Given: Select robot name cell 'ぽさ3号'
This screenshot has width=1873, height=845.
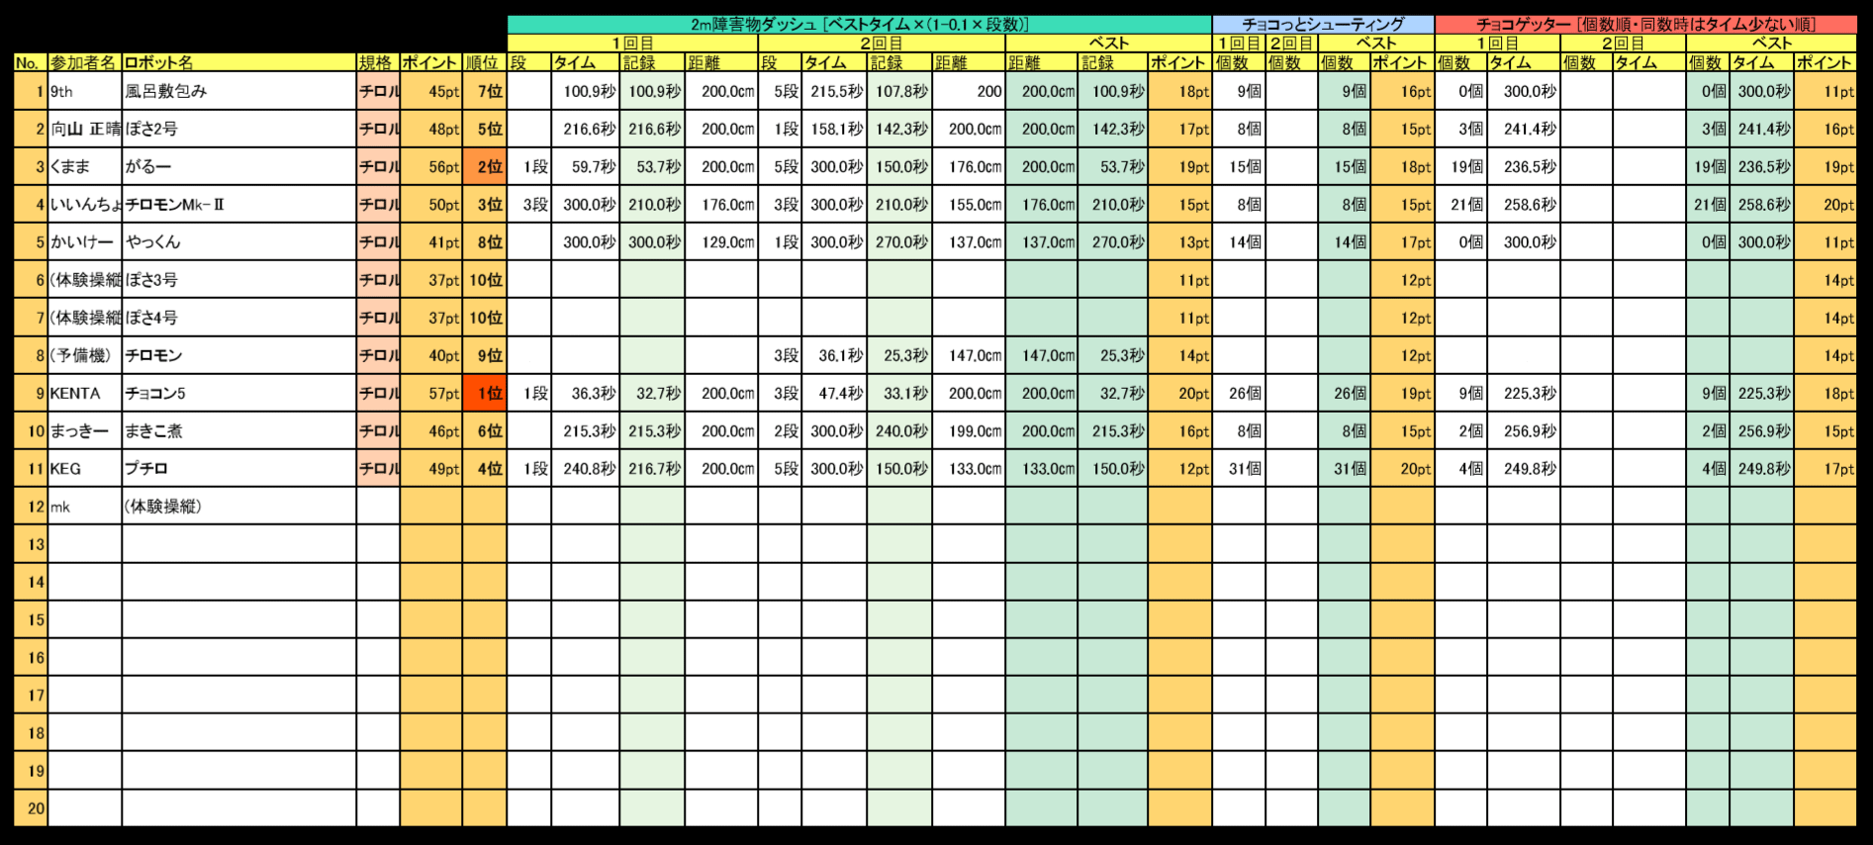Looking at the screenshot, I should [x=239, y=280].
